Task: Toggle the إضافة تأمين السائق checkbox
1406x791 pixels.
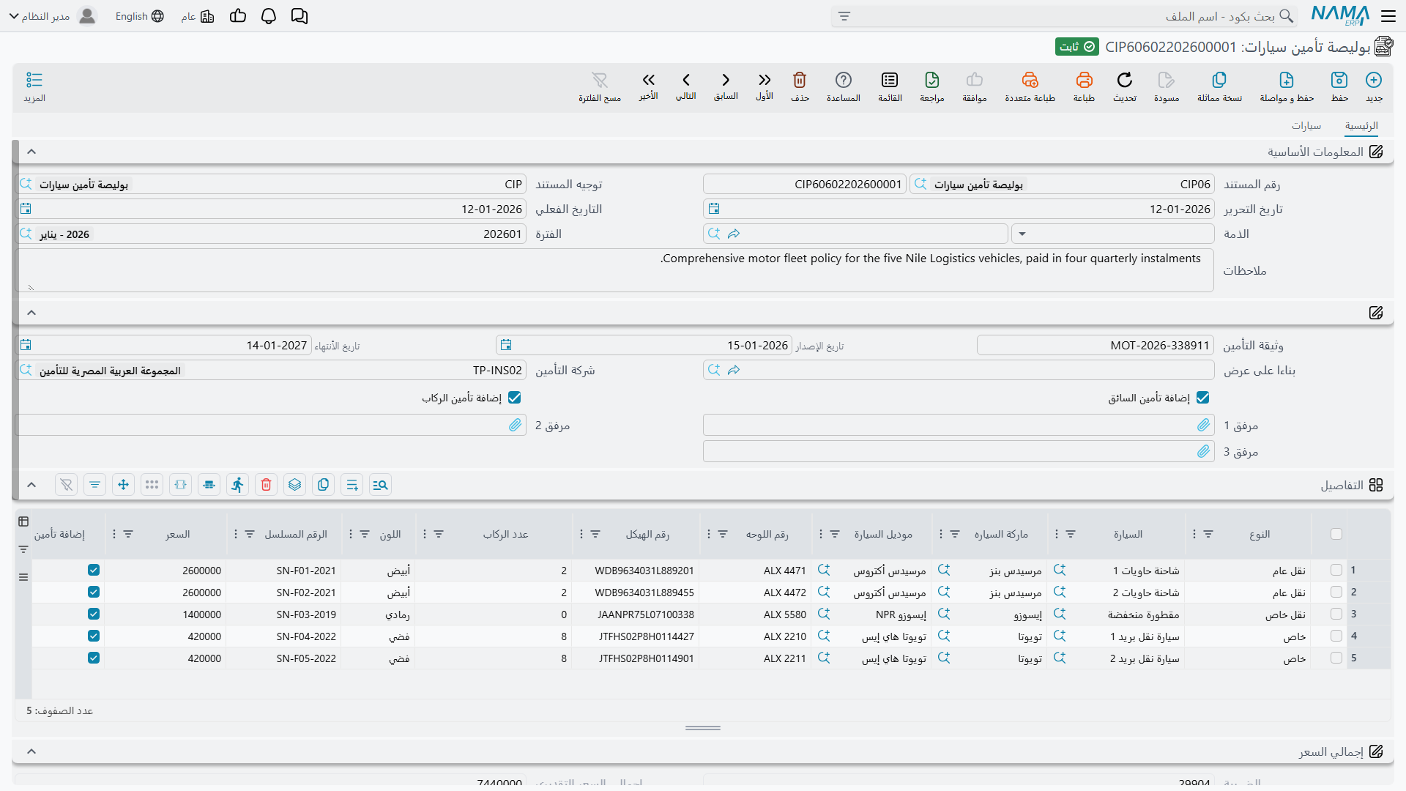Action: pos(1202,398)
